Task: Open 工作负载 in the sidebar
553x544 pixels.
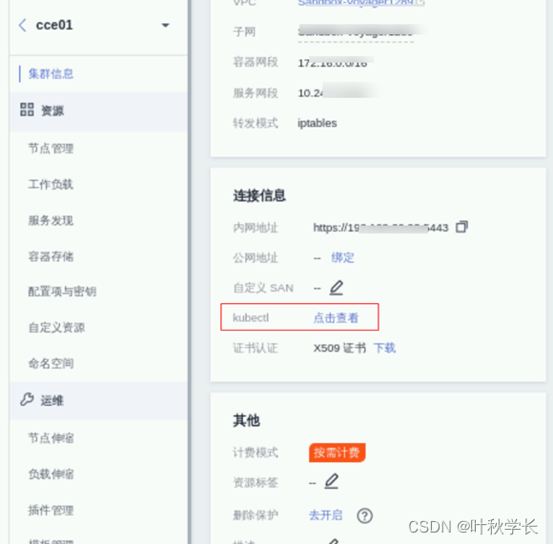Action: tap(51, 184)
